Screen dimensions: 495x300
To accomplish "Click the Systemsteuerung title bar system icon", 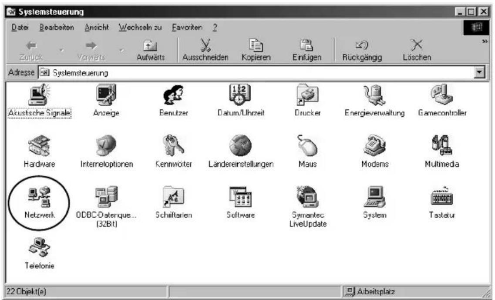I will pyautogui.click(x=11, y=12).
